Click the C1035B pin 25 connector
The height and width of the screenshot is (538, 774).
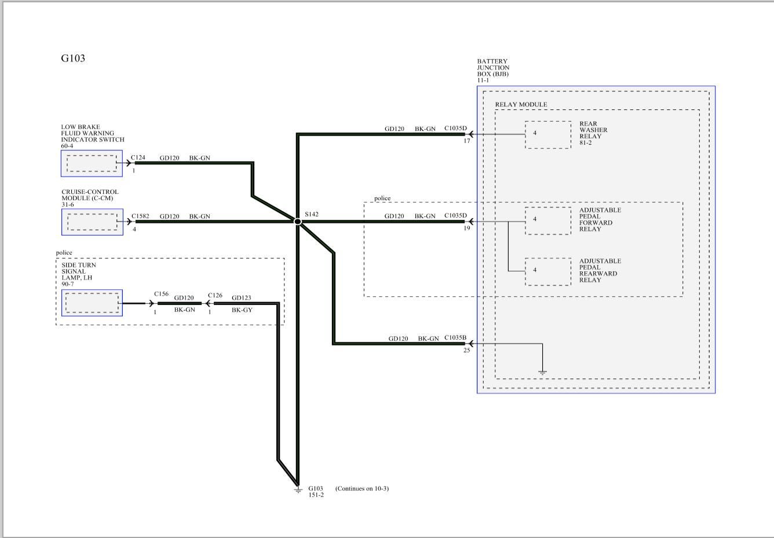(x=469, y=344)
